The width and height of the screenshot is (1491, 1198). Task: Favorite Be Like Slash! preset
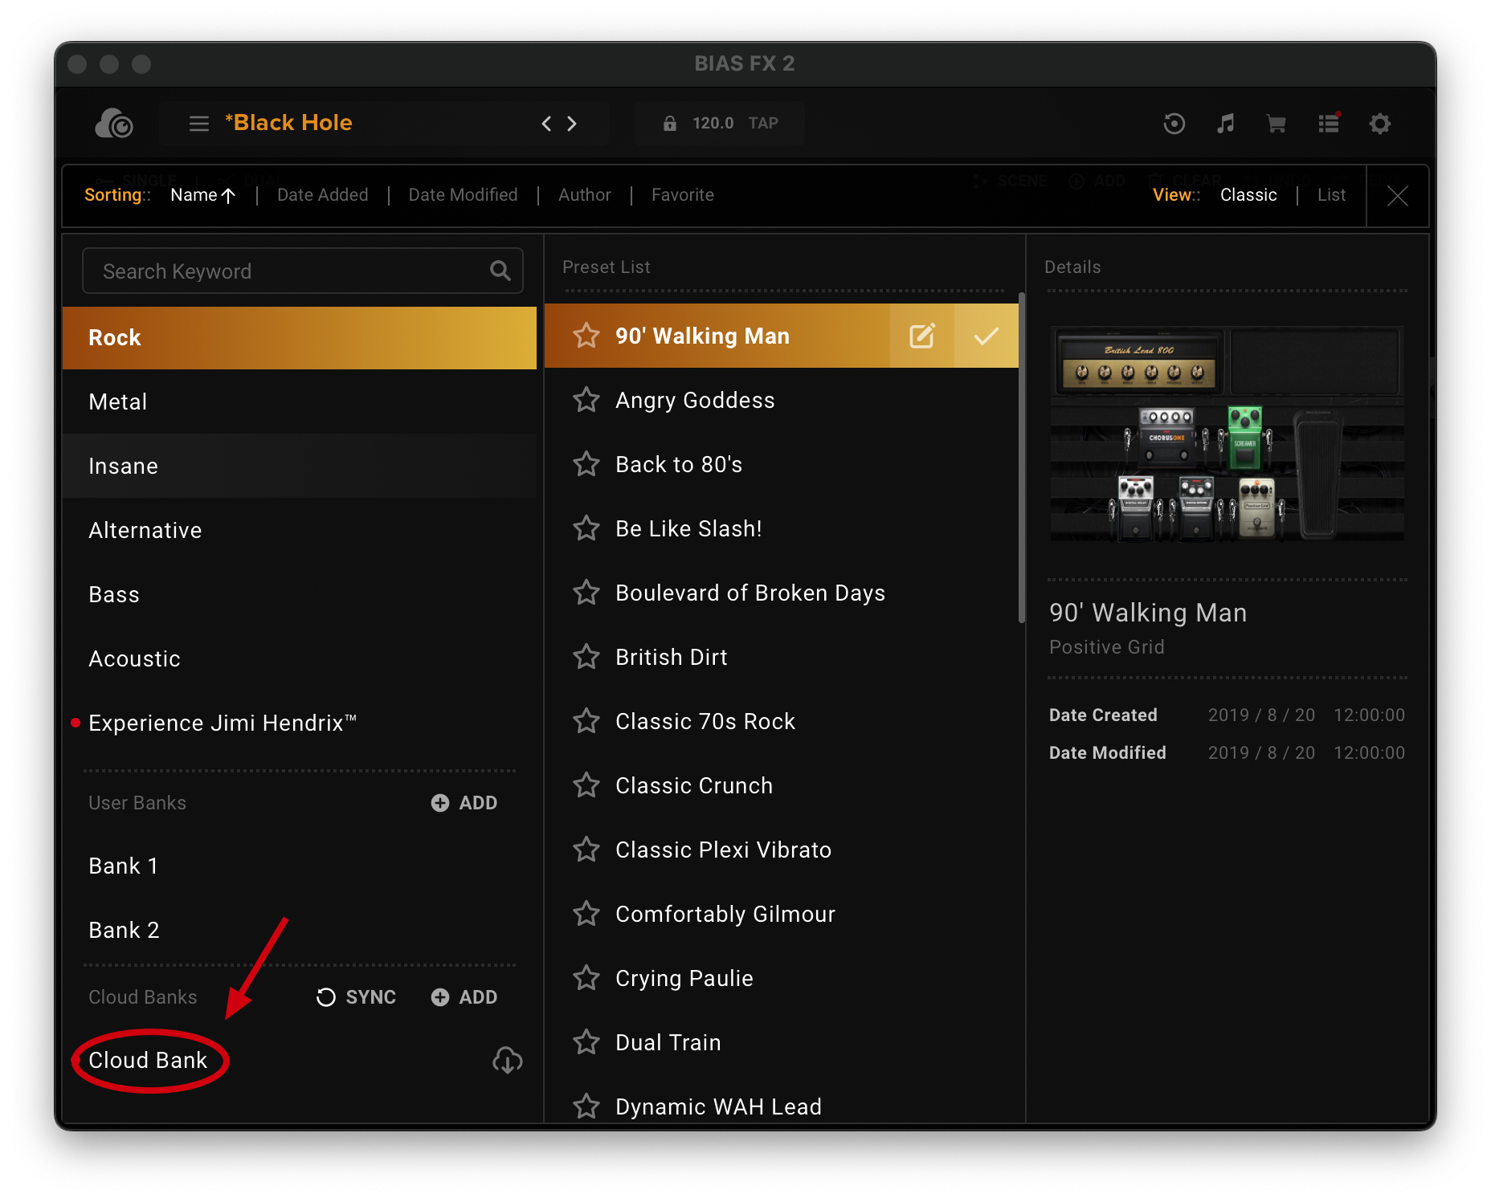point(586,528)
